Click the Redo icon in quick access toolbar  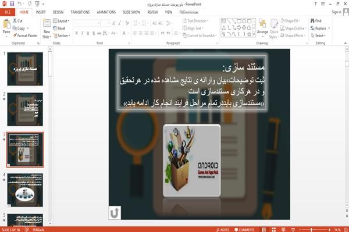pyautogui.click(x=30, y=4)
